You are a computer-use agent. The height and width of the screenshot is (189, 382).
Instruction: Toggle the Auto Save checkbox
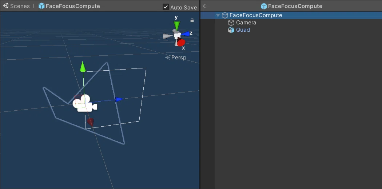tap(166, 7)
